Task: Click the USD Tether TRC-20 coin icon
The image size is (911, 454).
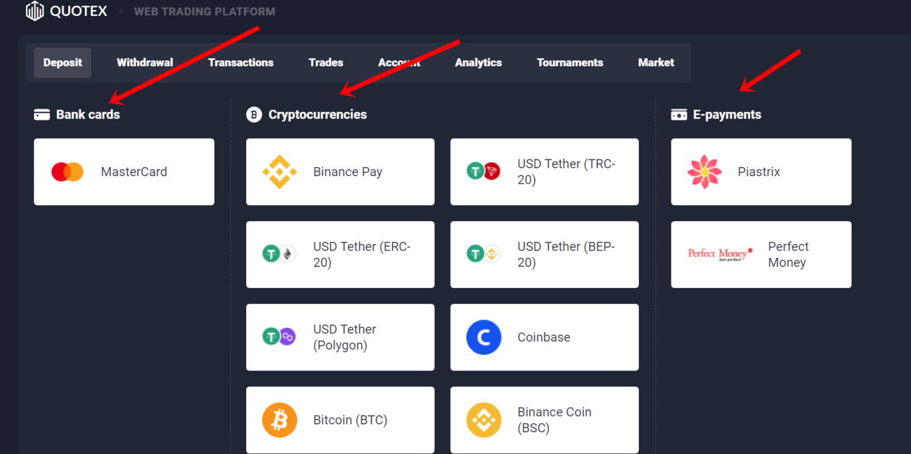Action: [483, 172]
